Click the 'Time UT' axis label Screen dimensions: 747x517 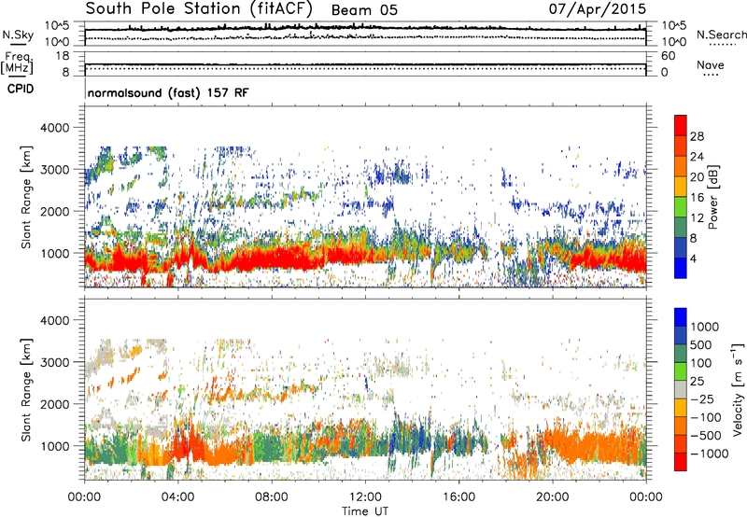[x=365, y=511]
